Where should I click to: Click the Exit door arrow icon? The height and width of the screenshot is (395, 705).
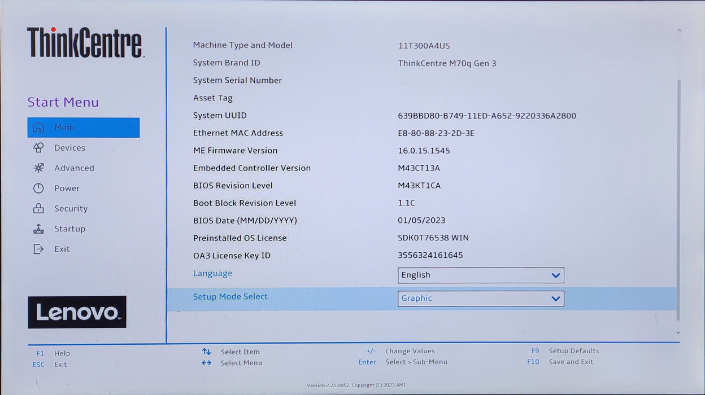click(x=38, y=249)
